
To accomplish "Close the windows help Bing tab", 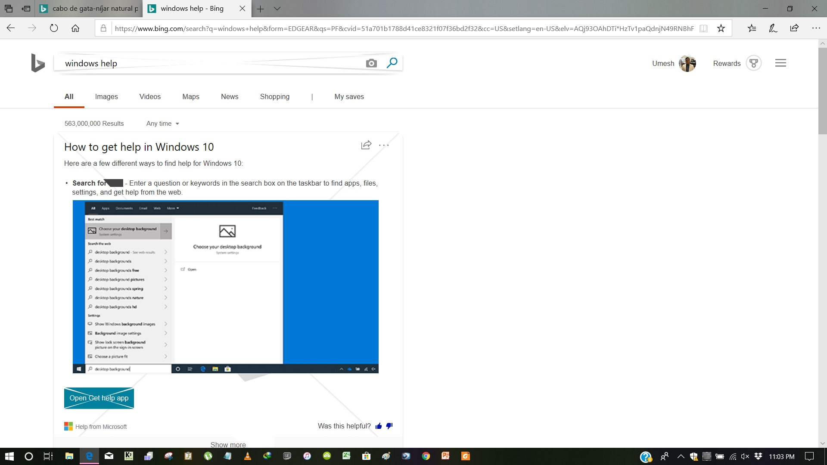I will click(243, 9).
